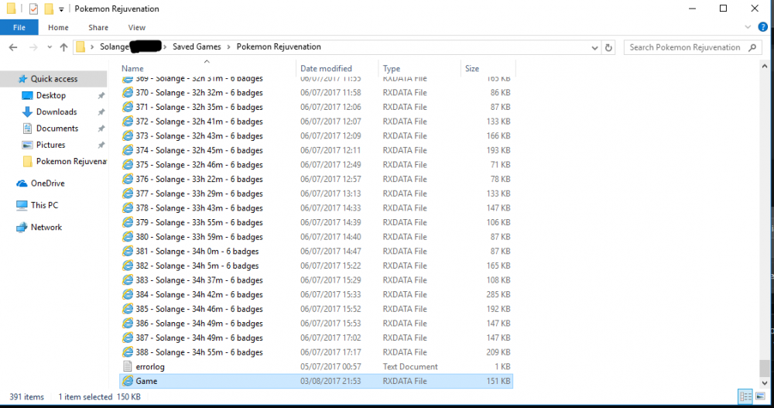Go back to previous folder

13,47
